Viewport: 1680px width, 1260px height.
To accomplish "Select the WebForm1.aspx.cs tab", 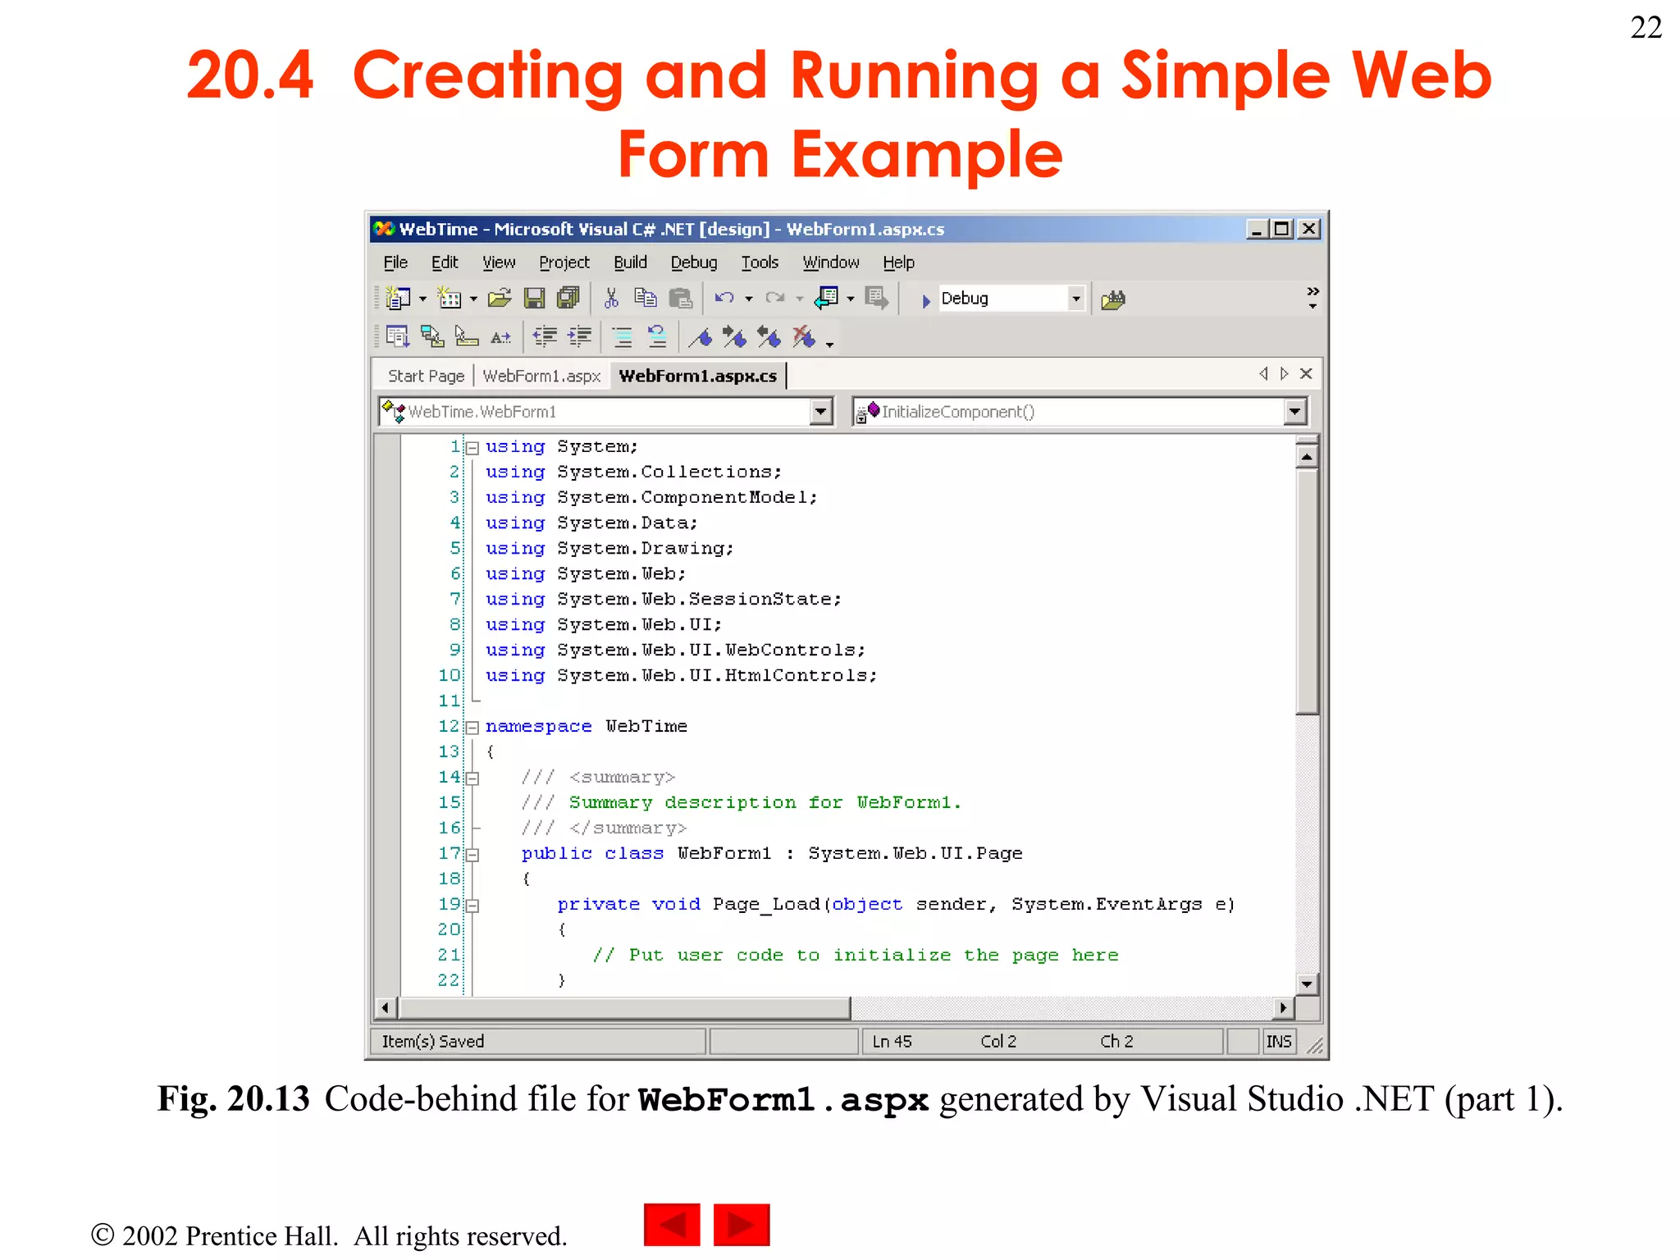I will [698, 376].
